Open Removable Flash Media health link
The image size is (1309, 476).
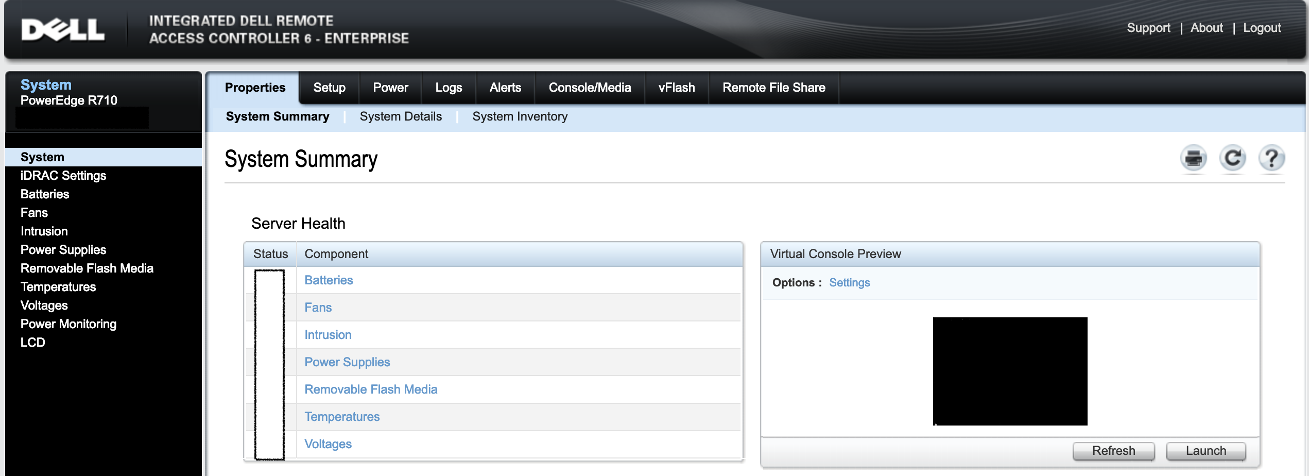click(x=371, y=389)
